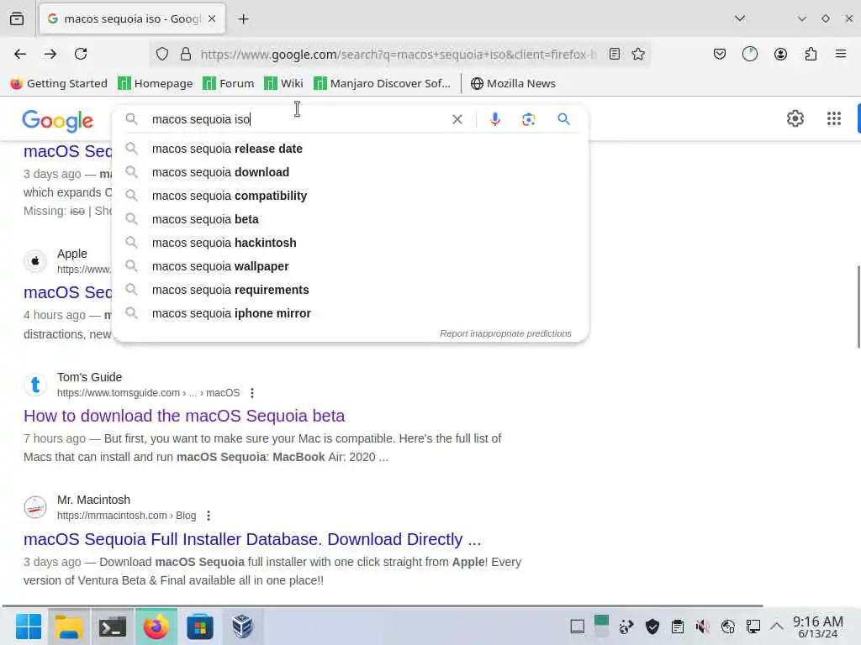Screen dimensions: 861x645
Task: Expand the list all tabs chevron
Action: click(740, 18)
